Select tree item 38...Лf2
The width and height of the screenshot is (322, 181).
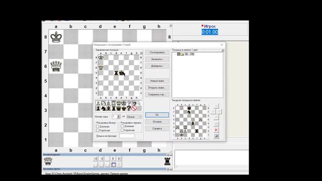(x=189, y=54)
